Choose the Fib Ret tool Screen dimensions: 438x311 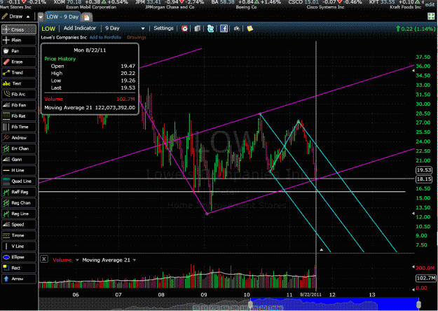coord(19,116)
